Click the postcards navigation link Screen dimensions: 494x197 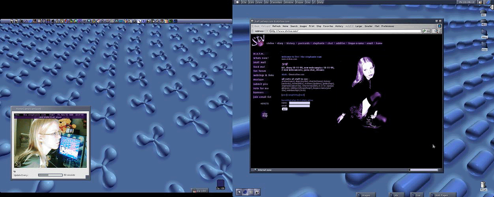[x=303, y=43]
